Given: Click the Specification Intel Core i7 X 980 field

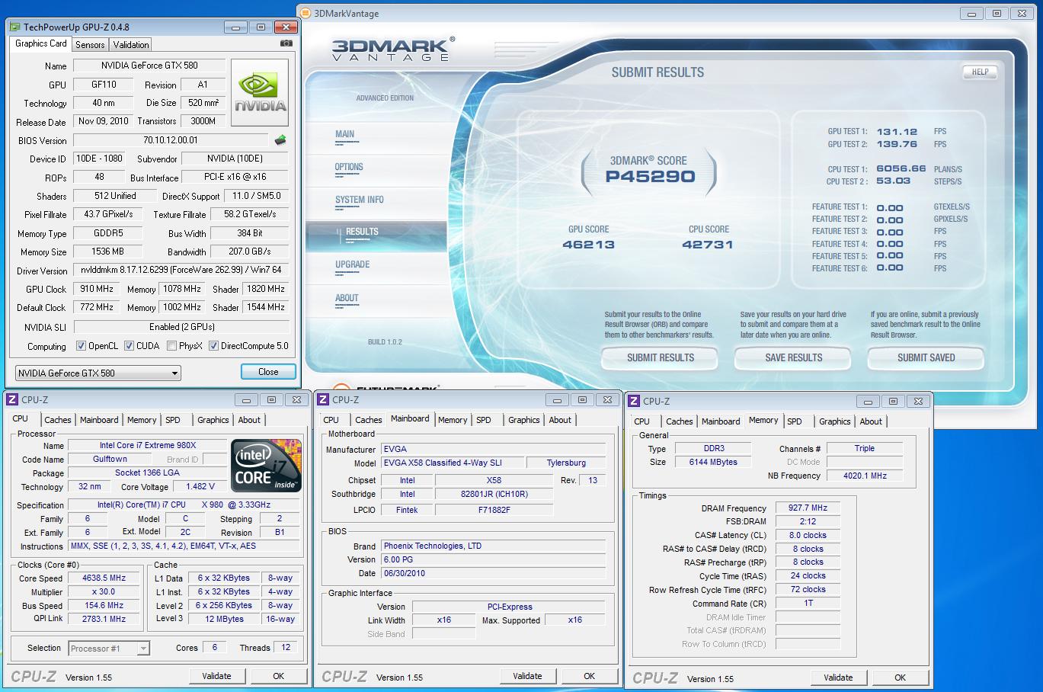Looking at the screenshot, I should pyautogui.click(x=184, y=505).
